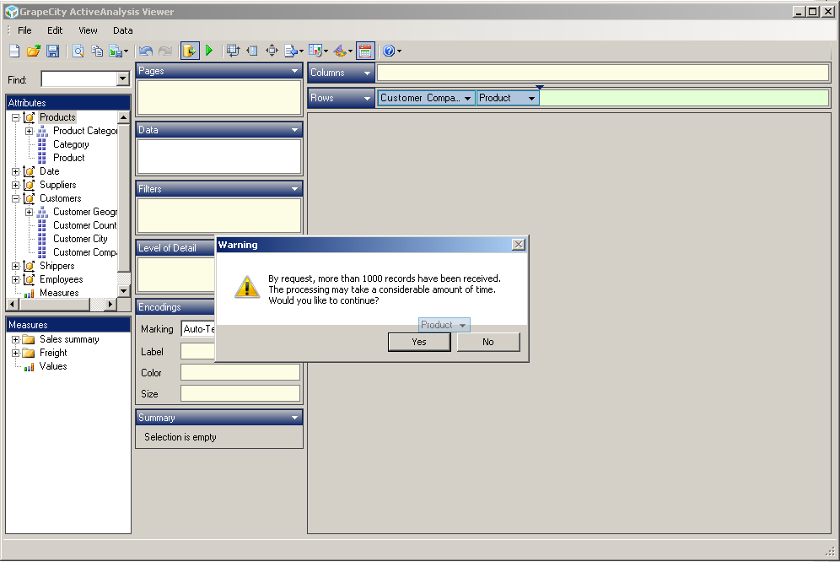
Task: Select the Customer Company attribute in the tree
Action: 84,252
